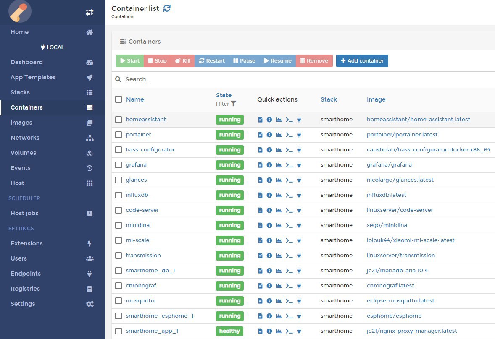Open Images in sidebar
The width and height of the screenshot is (495, 339).
tap(53, 123)
